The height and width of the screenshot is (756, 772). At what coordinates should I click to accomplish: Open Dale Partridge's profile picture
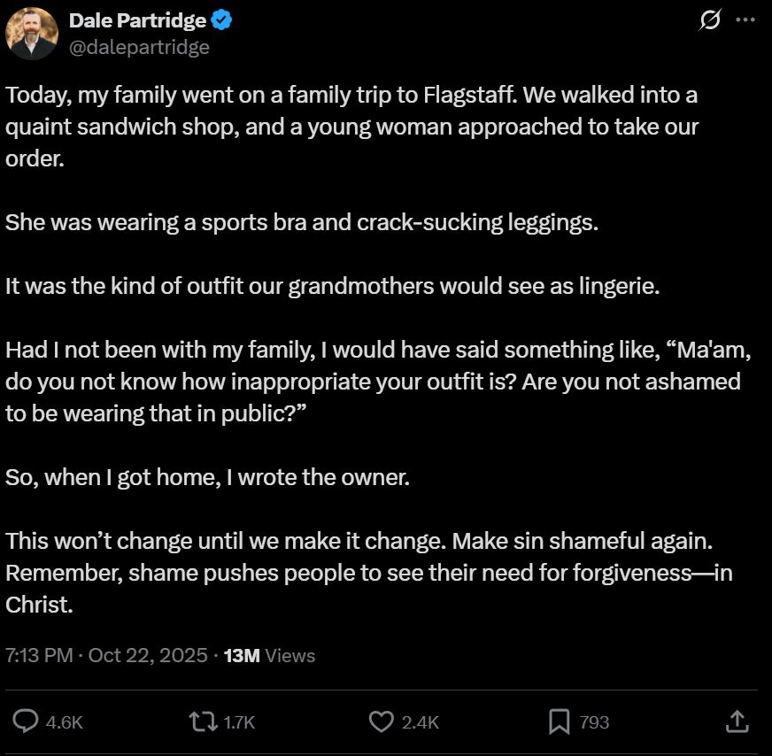tap(32, 34)
